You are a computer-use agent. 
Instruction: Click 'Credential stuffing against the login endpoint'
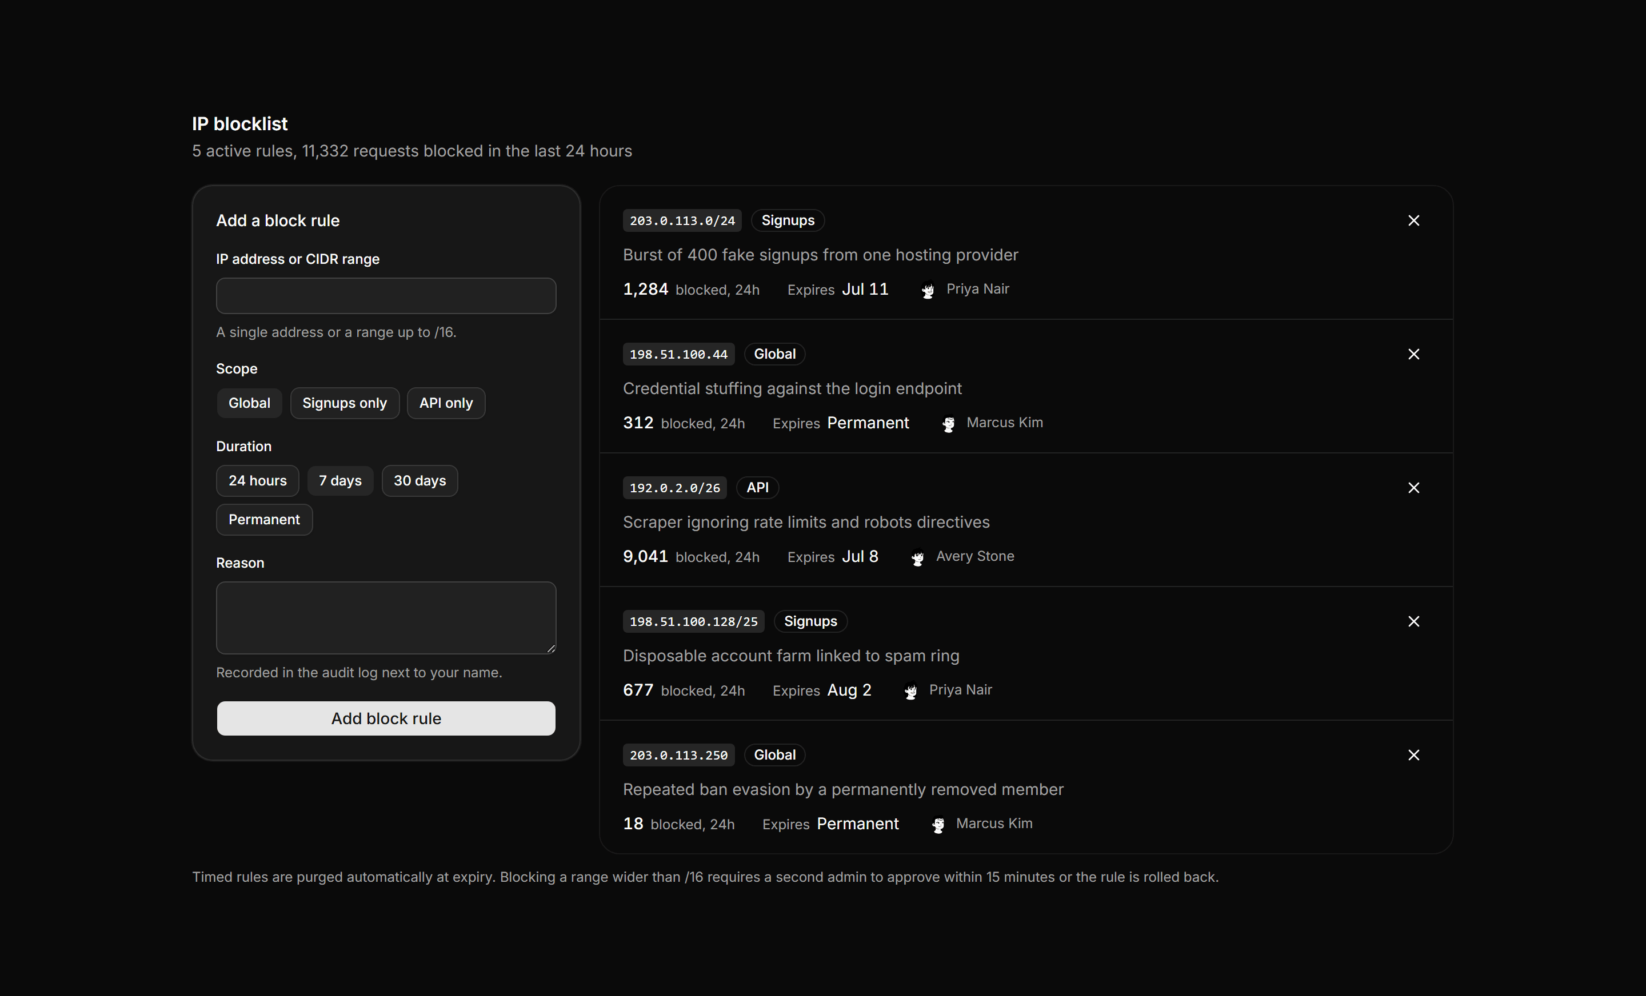[x=792, y=388]
